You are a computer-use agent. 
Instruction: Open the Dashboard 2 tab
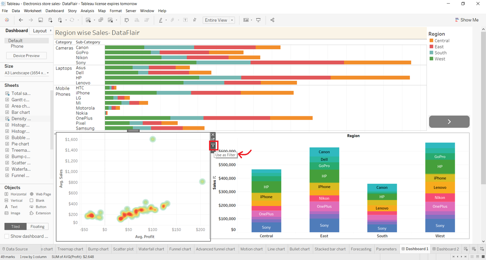point(445,249)
